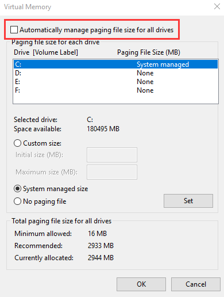
Task: Click the empty area of drive list
Action: point(115,99)
